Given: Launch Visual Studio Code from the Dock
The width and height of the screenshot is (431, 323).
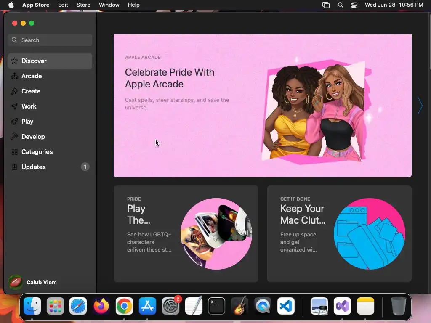Looking at the screenshot, I should (x=286, y=306).
